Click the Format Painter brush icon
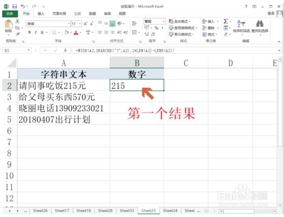 pyautogui.click(x=17, y=34)
